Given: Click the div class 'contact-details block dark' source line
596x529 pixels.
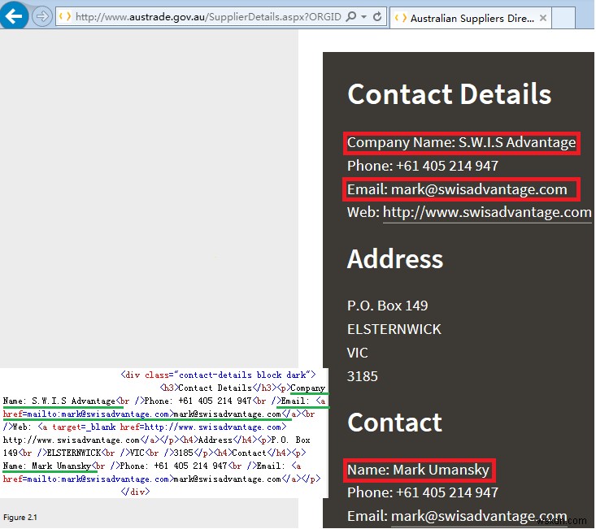Looking at the screenshot, I should [x=218, y=375].
